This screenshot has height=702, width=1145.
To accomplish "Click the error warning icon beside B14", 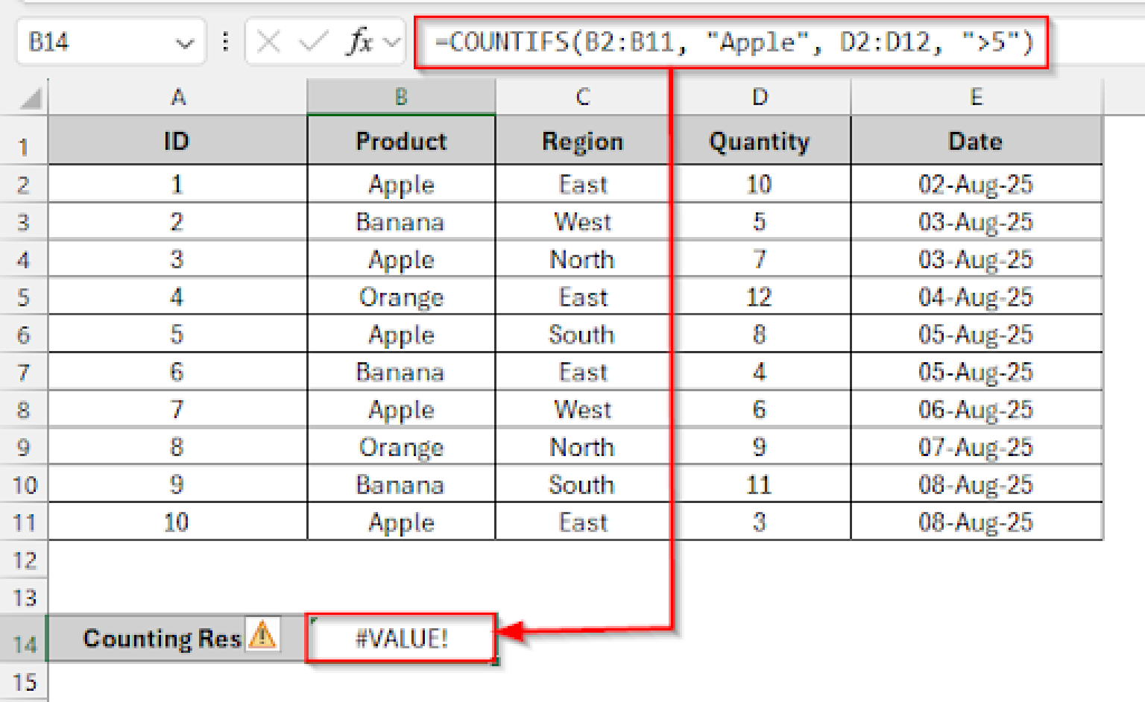I will click(262, 636).
